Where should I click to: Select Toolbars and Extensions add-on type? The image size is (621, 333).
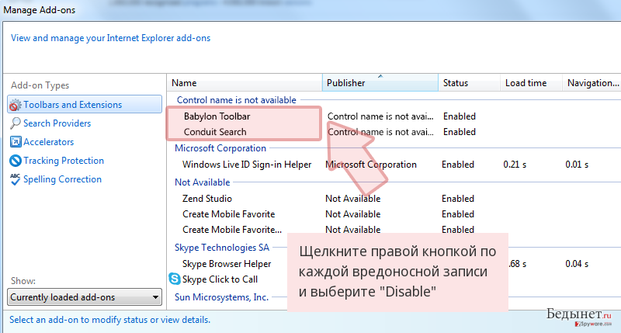point(85,105)
